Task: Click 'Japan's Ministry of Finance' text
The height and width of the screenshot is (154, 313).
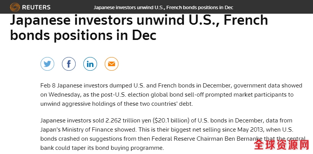Action: (77, 130)
